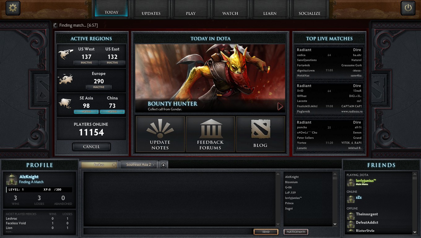Toggle US East region inactive button

pos(112,63)
